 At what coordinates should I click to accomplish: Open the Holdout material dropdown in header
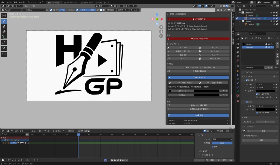(34, 10)
